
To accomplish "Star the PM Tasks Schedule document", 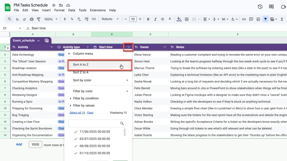I will 54,5.
